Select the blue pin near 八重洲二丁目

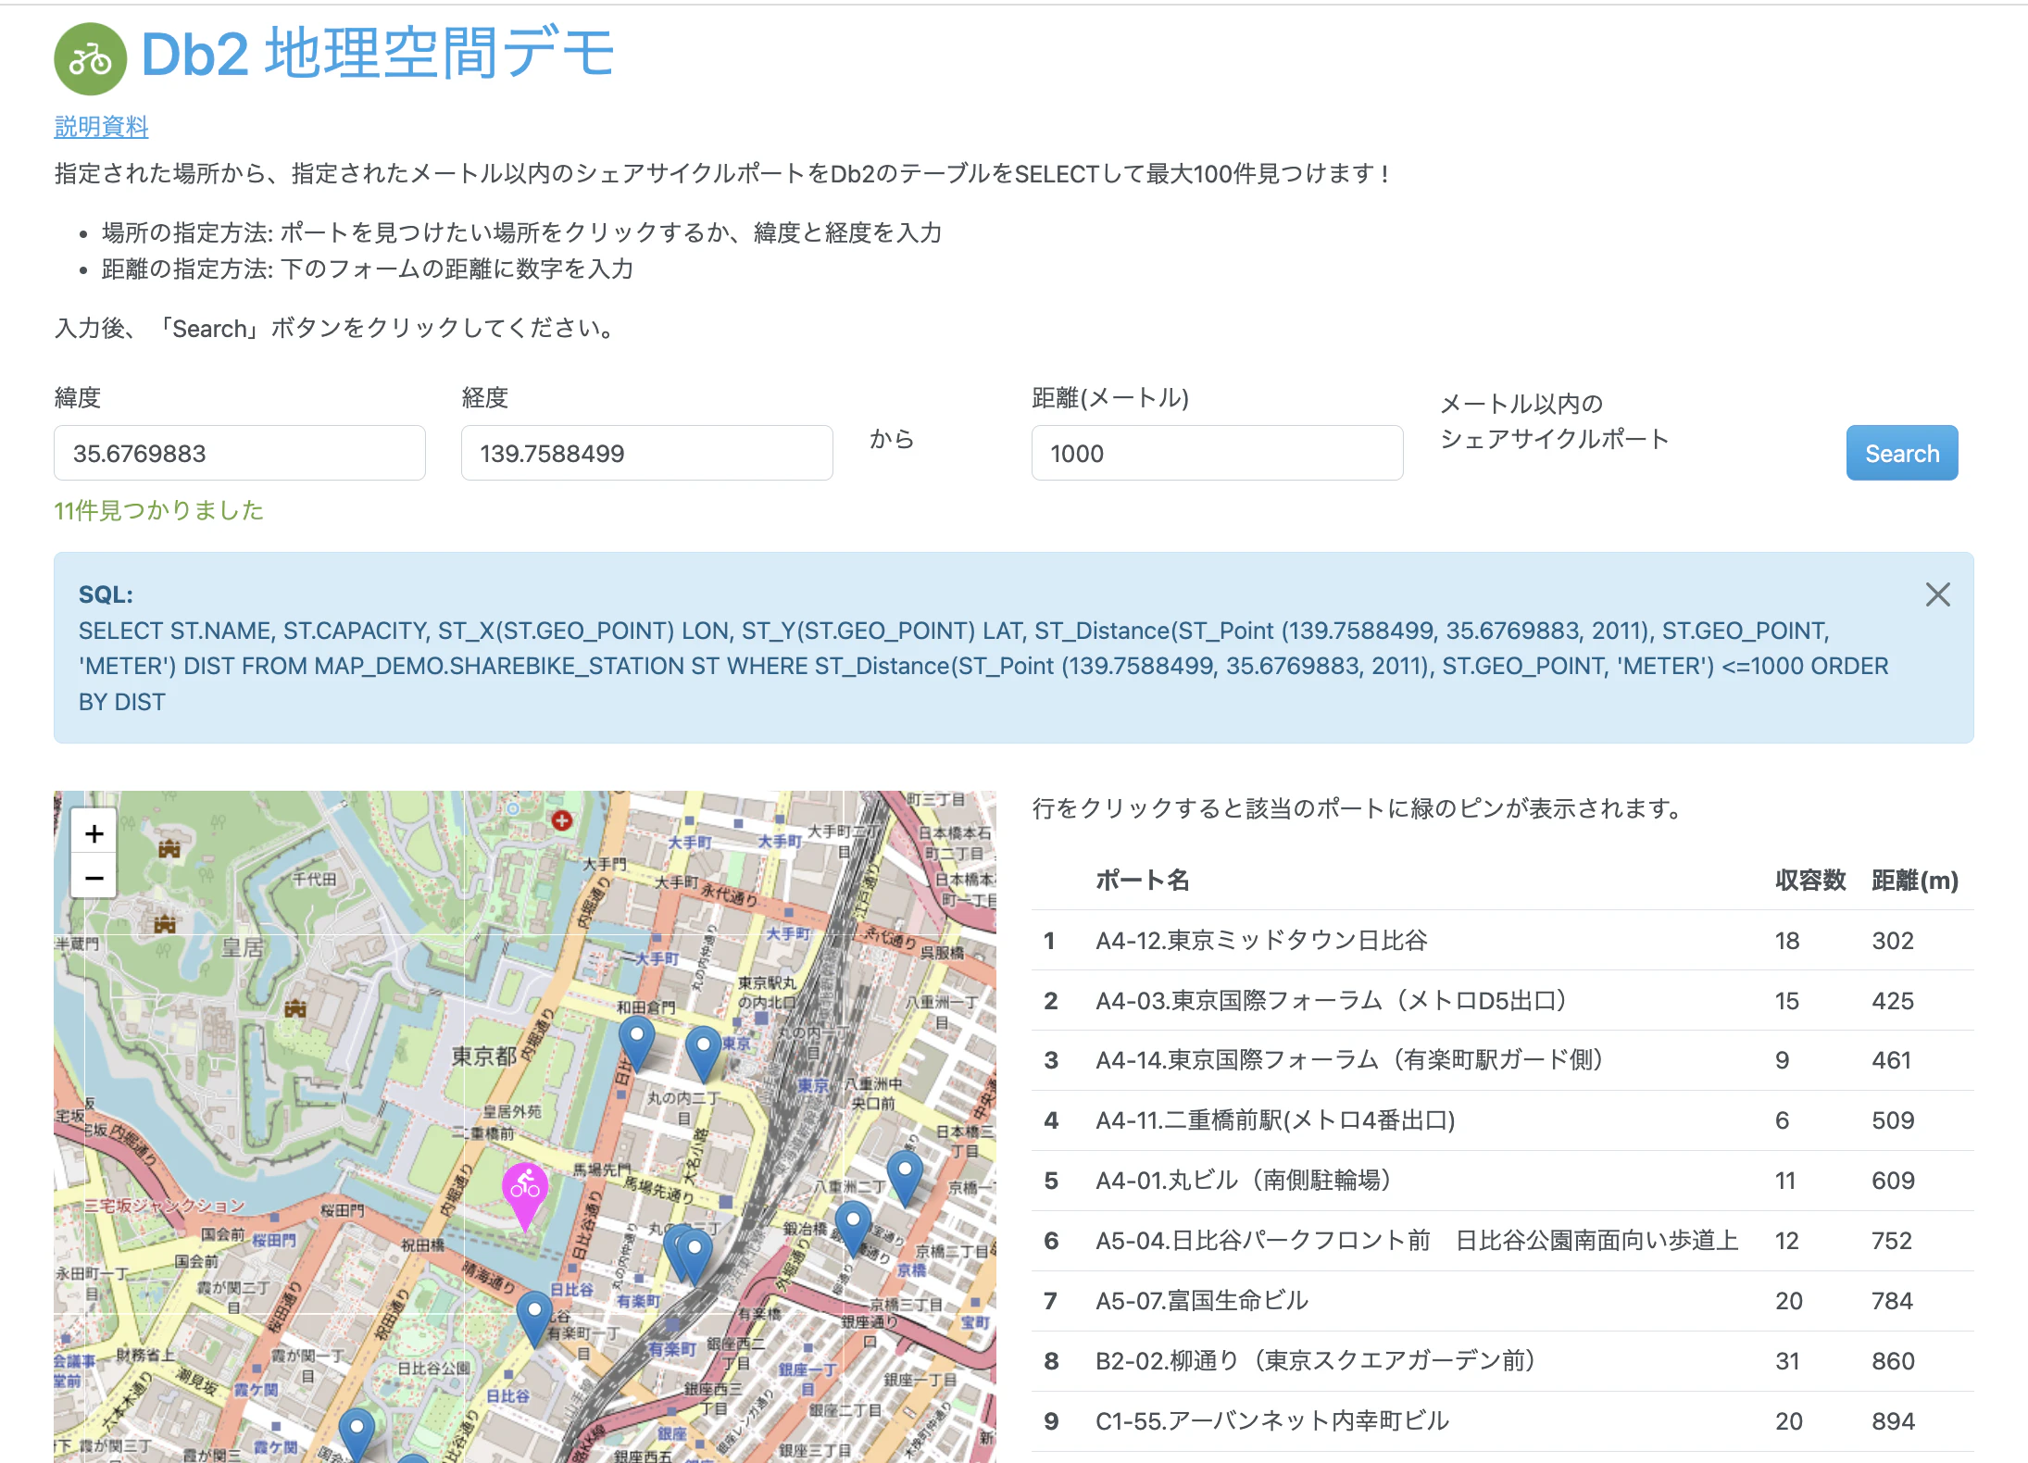(x=905, y=1180)
